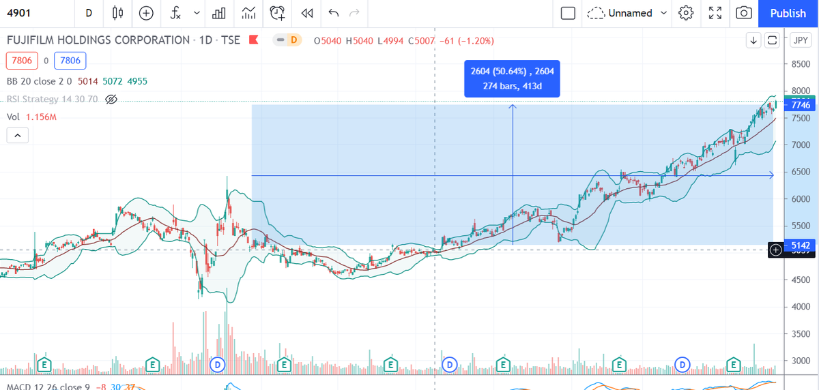
Task: Click the -61 (-1.20%) change value
Action: (x=468, y=40)
